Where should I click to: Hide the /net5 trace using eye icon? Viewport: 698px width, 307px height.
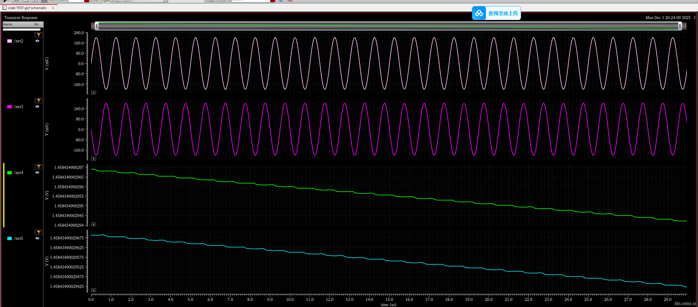[x=37, y=238]
